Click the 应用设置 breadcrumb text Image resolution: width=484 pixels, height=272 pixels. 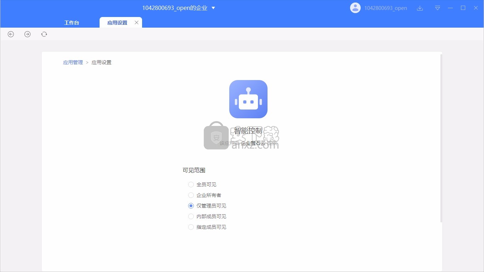[x=101, y=62]
